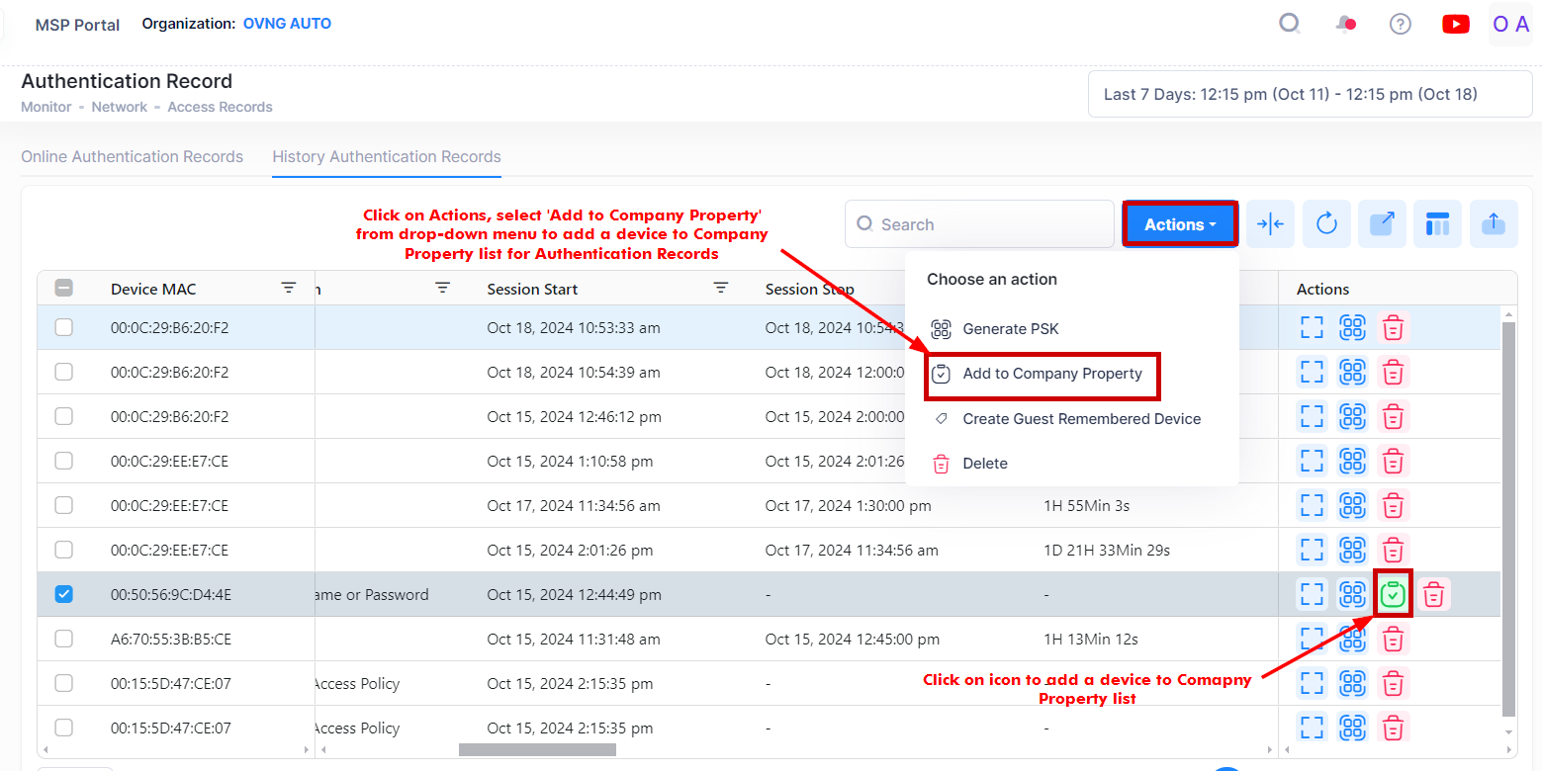This screenshot has height=771, width=1542.
Task: Open the table column customization icon
Action: click(1437, 223)
